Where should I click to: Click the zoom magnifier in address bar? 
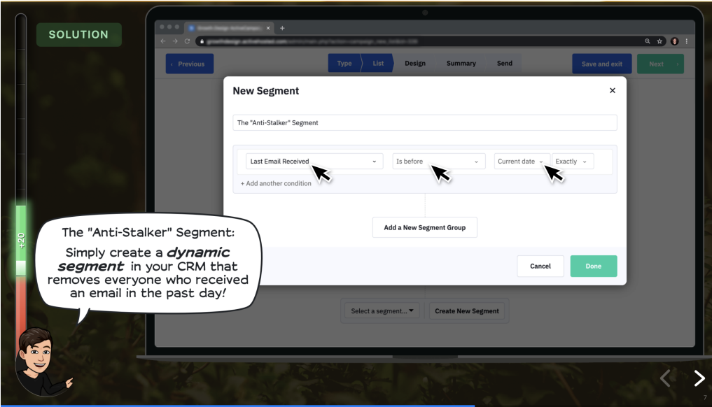pyautogui.click(x=648, y=41)
